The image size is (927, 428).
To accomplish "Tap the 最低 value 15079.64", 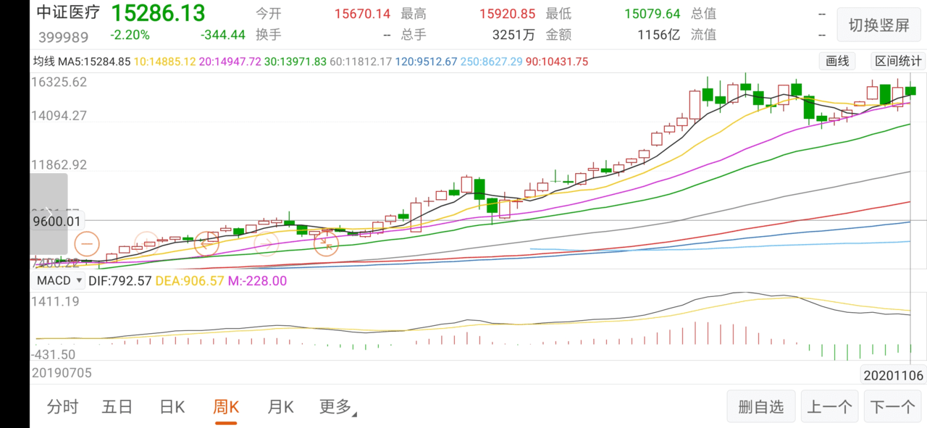I will (653, 14).
